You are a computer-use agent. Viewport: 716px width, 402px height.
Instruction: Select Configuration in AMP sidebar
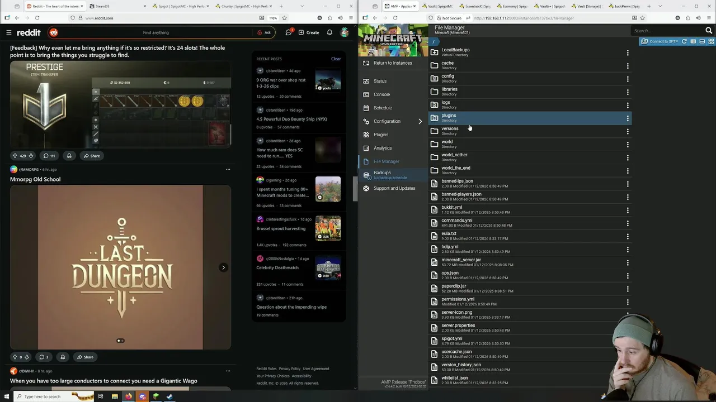(x=387, y=121)
